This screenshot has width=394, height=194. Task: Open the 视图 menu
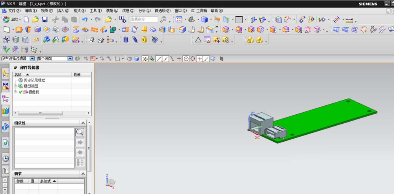tap(47, 11)
